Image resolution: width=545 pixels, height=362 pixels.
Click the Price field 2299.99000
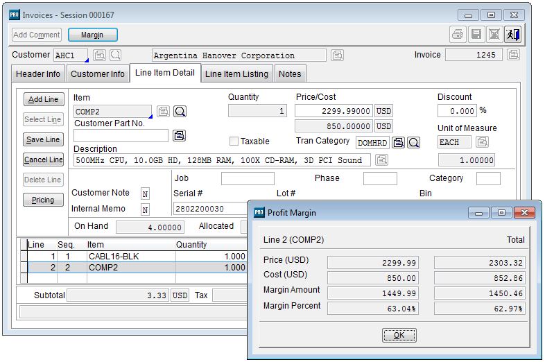[x=334, y=111]
